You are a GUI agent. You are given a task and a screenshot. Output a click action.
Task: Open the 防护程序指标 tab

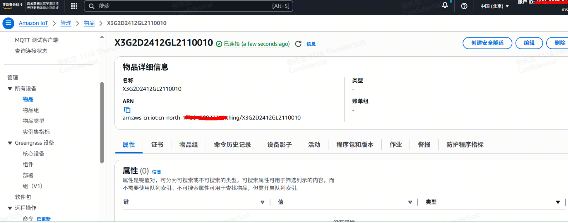[x=465, y=145]
